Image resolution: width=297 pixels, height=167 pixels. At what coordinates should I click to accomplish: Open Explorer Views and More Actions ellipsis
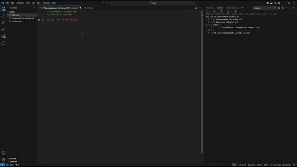34,8
